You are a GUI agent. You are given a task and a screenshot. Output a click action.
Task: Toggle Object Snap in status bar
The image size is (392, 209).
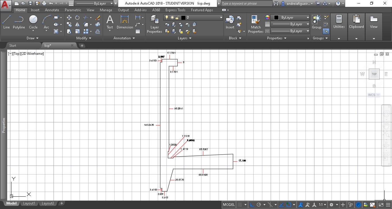[x=289, y=205]
